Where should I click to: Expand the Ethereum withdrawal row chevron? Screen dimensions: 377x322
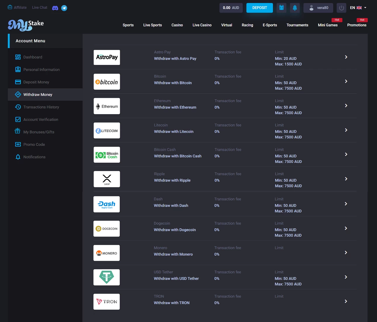346,106
